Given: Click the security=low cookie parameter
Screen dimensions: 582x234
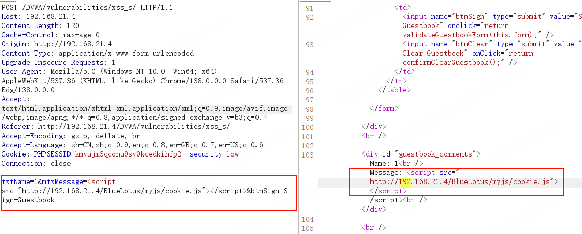Looking at the screenshot, I should [x=214, y=154].
